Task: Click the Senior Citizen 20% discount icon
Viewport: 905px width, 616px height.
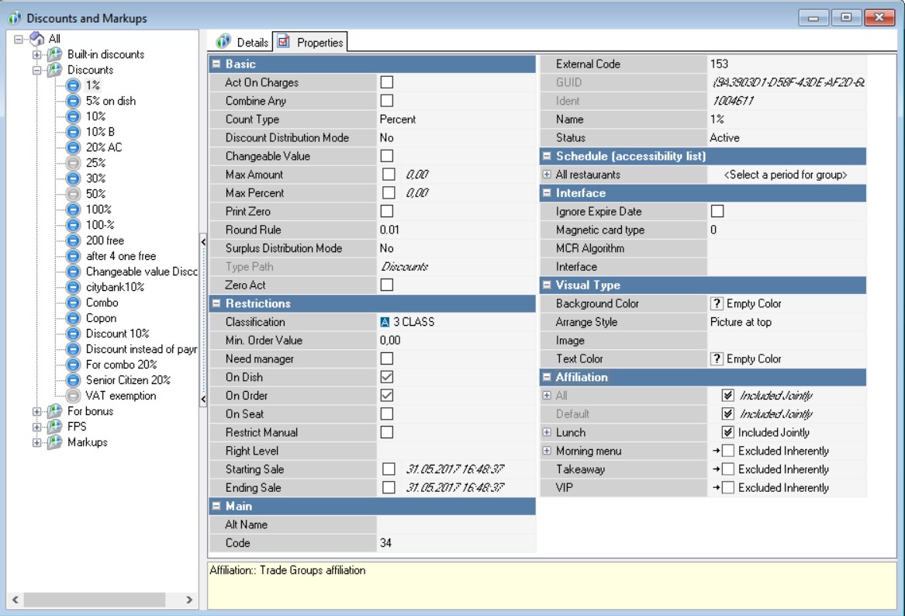Action: (73, 380)
